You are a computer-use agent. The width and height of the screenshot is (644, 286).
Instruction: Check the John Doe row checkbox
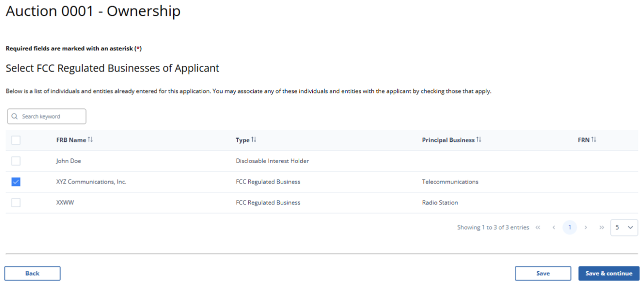coord(16,161)
